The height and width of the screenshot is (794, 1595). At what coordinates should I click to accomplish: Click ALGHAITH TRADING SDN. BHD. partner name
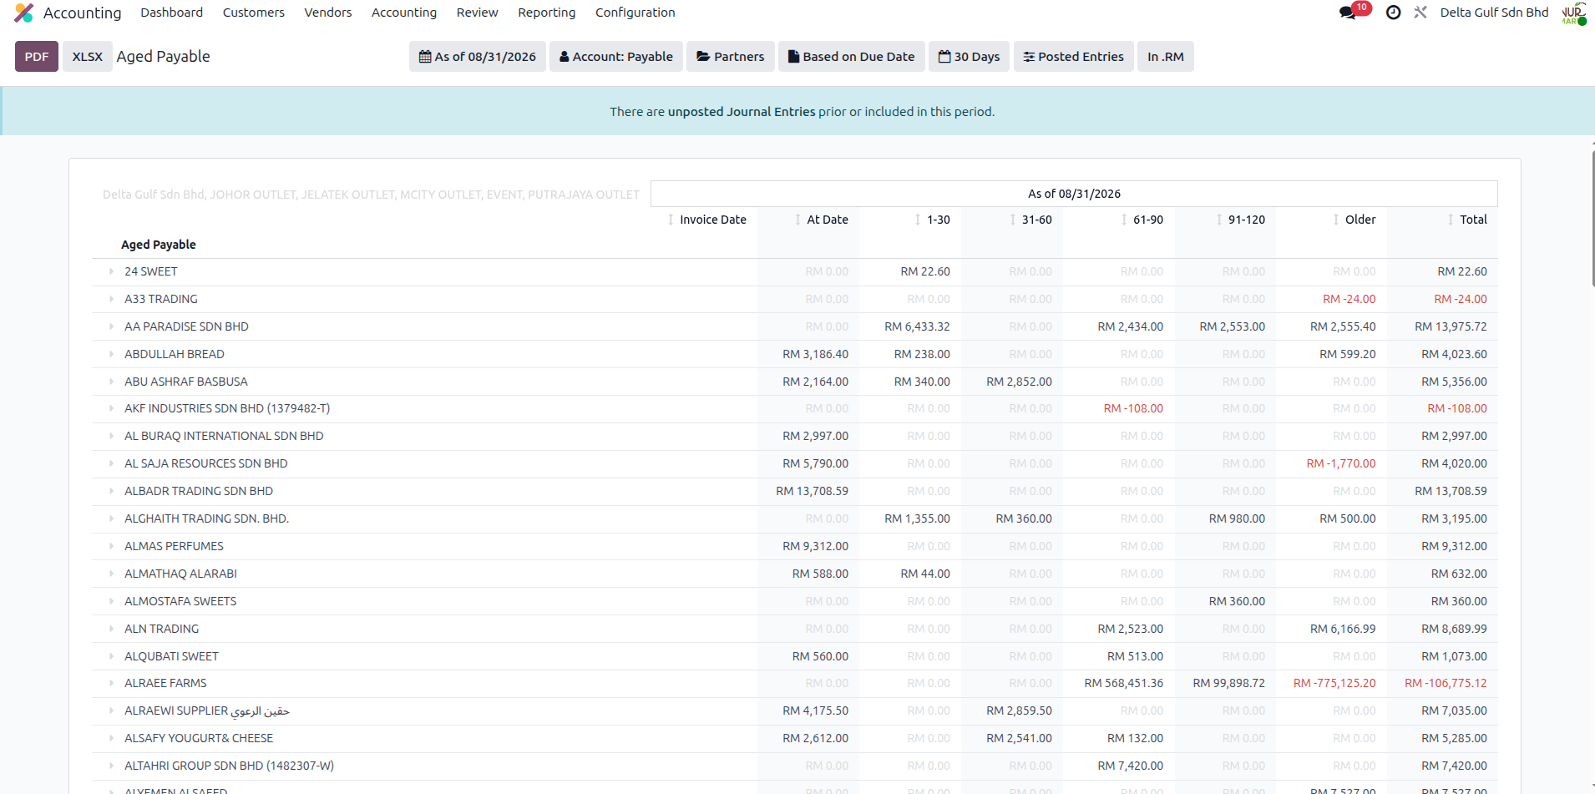pos(206,518)
